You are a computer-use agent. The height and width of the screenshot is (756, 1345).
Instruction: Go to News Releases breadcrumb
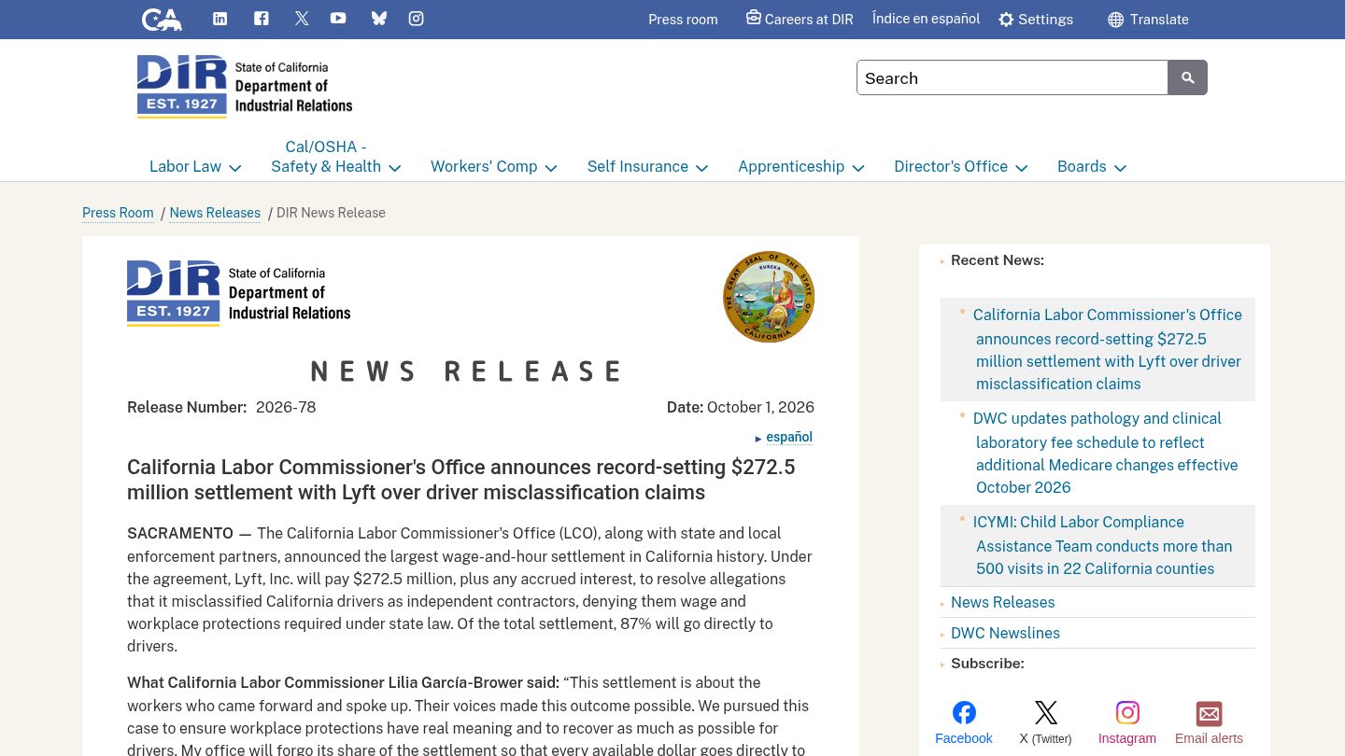click(x=215, y=213)
